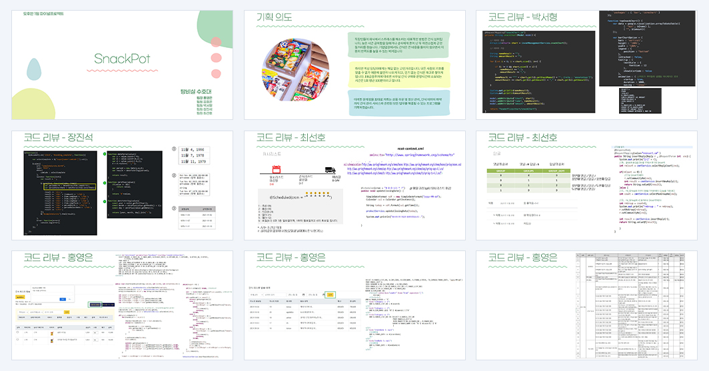
Task: Click the 11월 4, 1996 date line
Action: pos(193,150)
